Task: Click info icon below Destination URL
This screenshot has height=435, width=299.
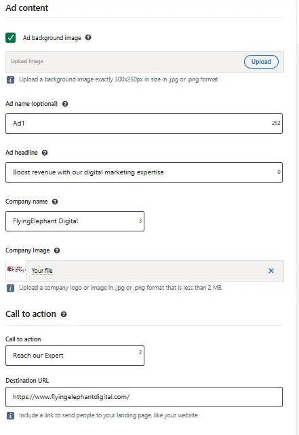Action: pyautogui.click(x=10, y=415)
